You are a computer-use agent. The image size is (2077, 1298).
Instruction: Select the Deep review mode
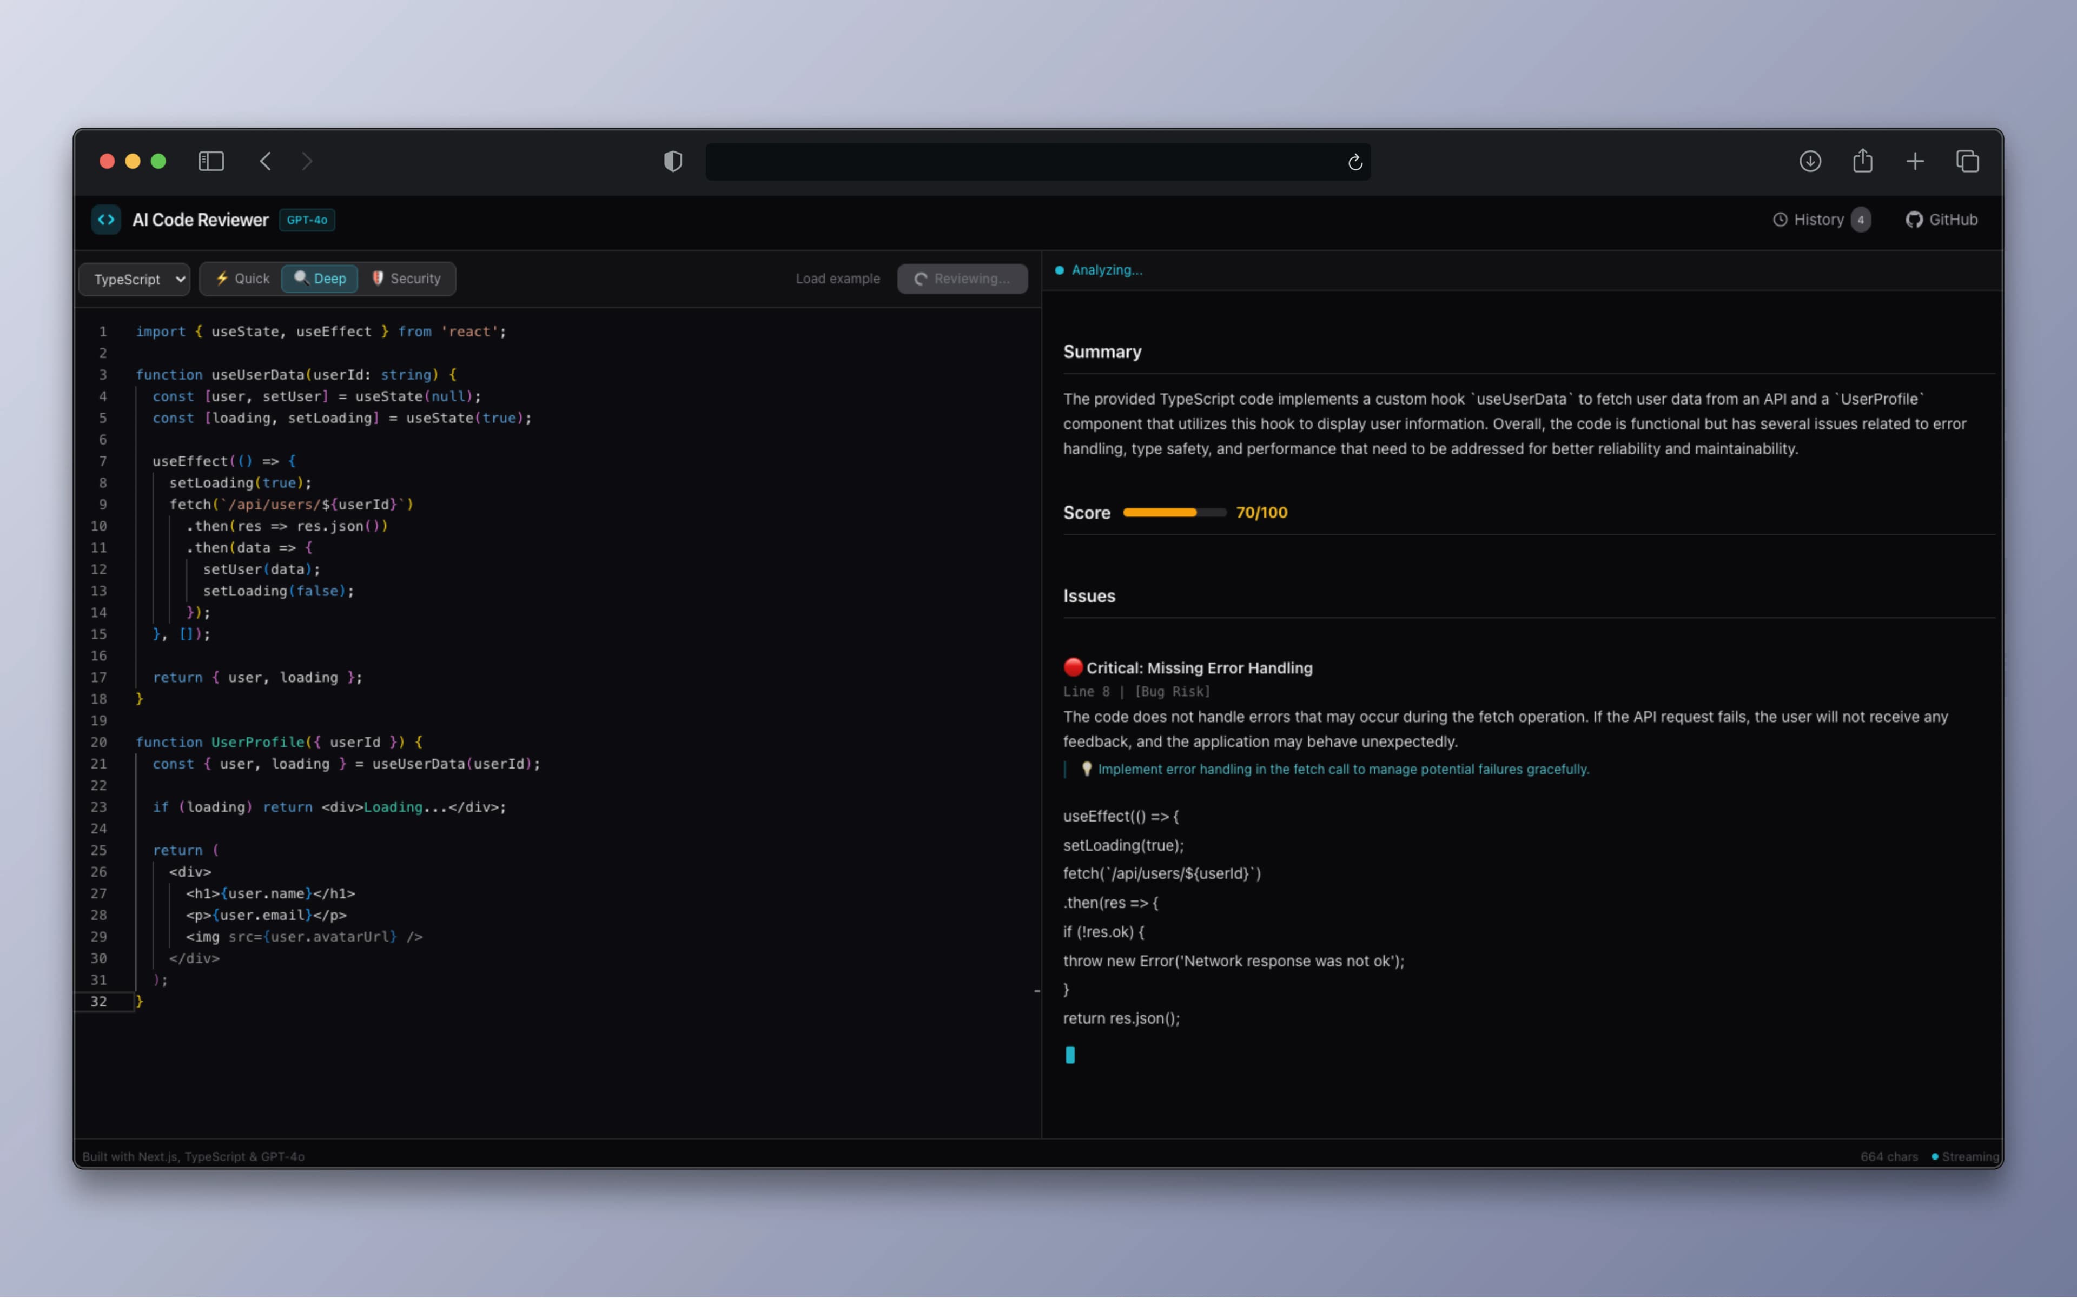(320, 279)
